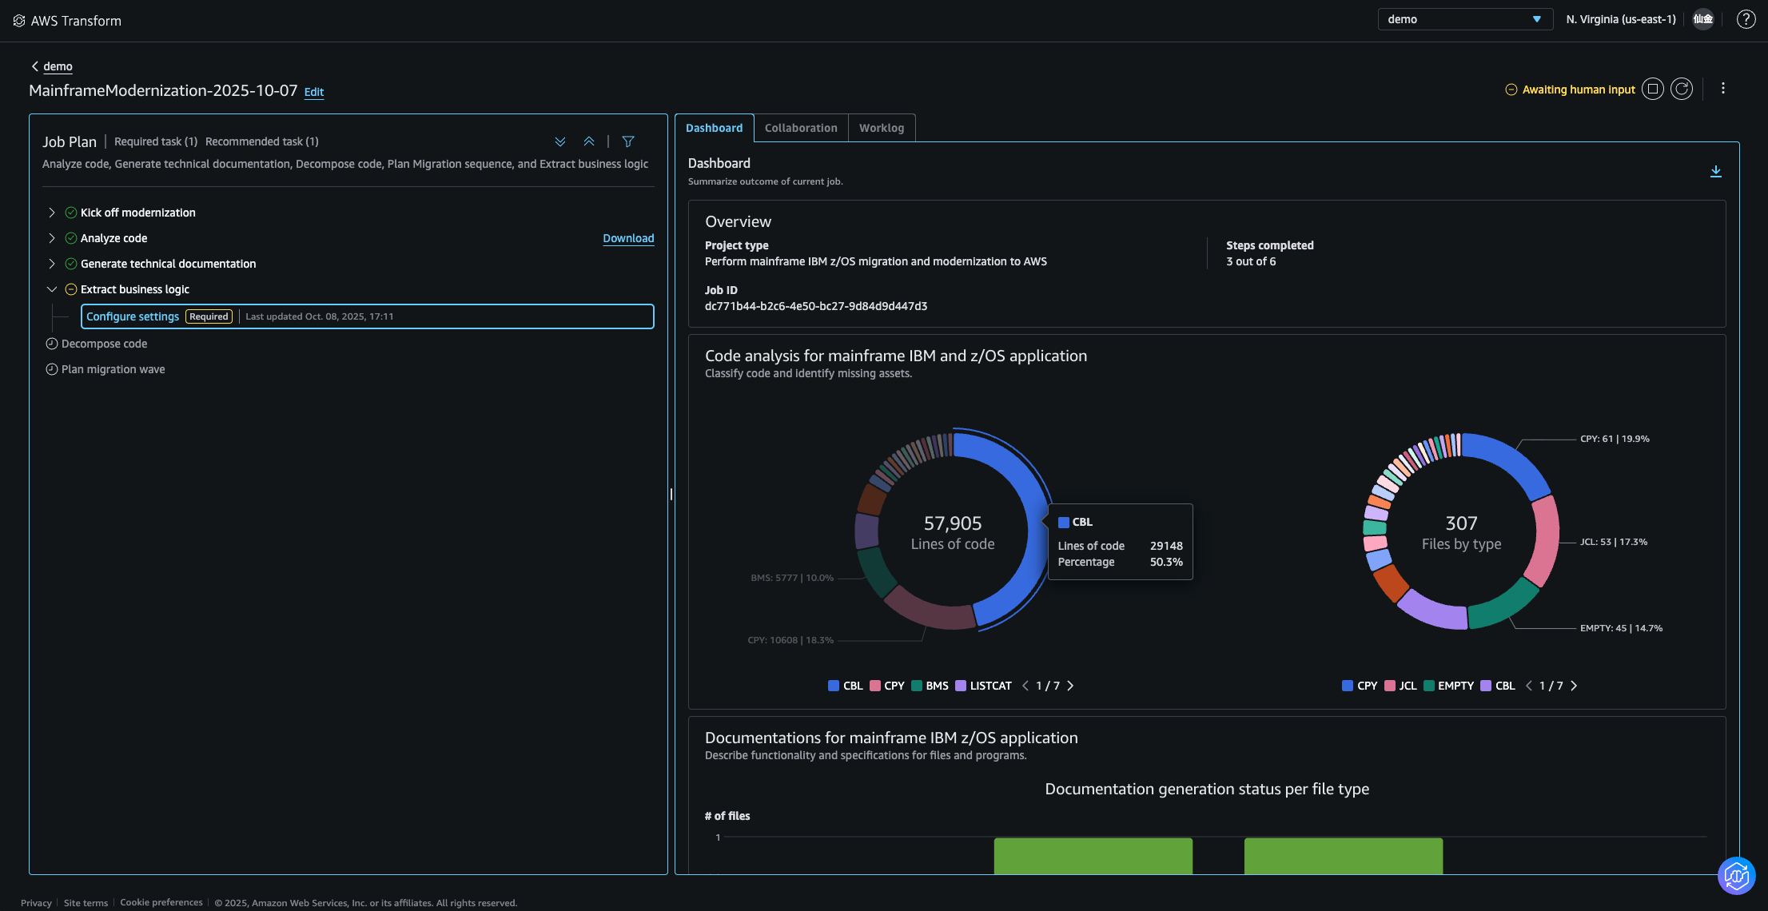Switch to the Collaboration tab
Viewport: 1768px width, 911px height.
[x=801, y=128]
